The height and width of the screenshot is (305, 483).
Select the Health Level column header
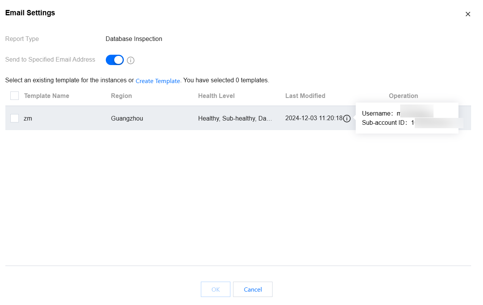point(216,96)
